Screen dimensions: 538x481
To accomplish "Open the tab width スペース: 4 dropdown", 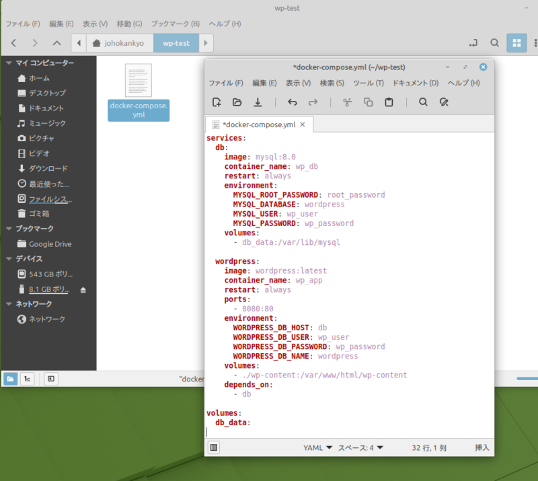I will point(360,447).
